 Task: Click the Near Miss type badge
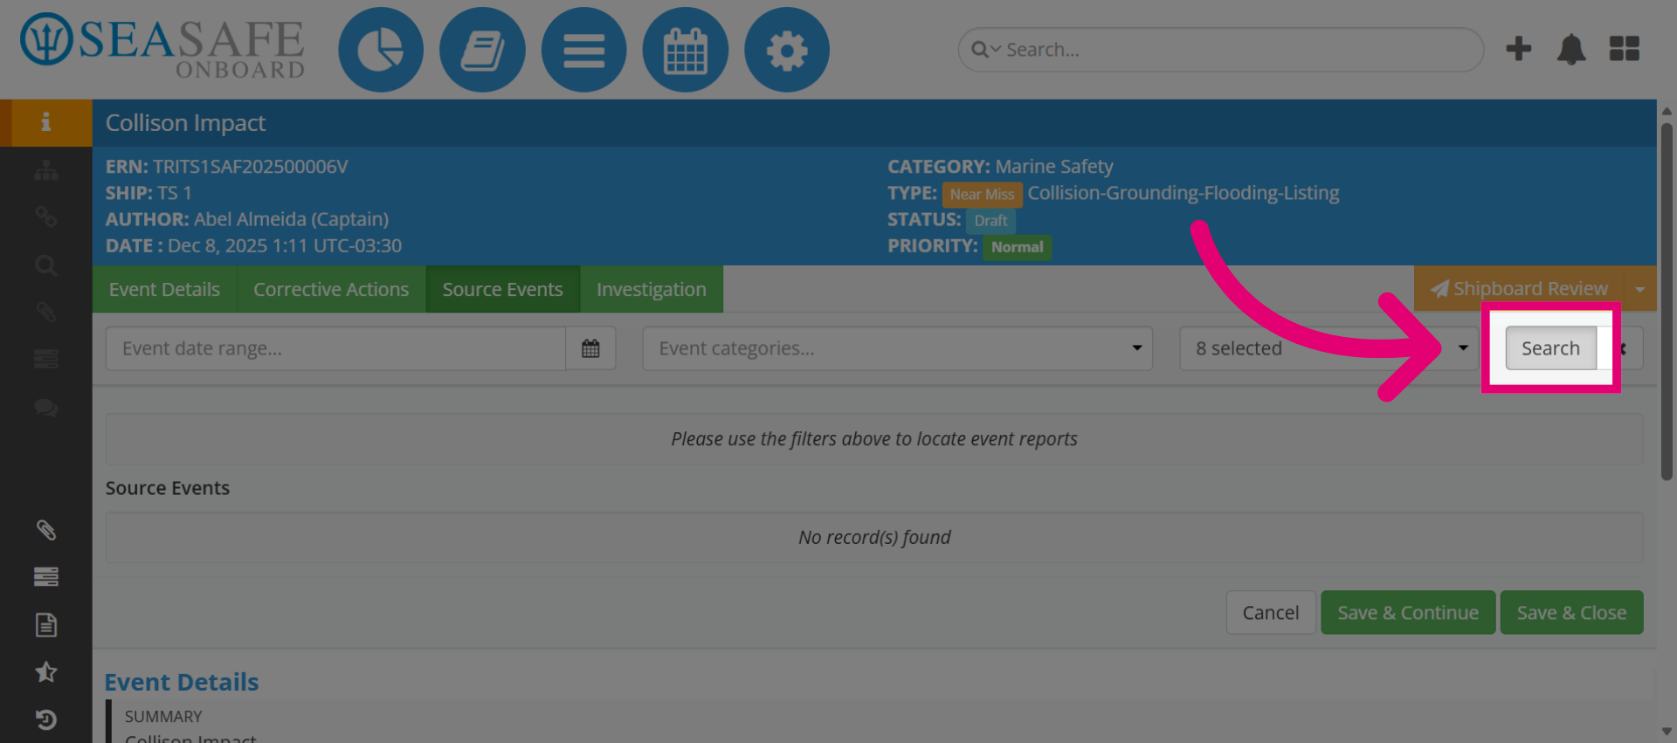(x=982, y=194)
